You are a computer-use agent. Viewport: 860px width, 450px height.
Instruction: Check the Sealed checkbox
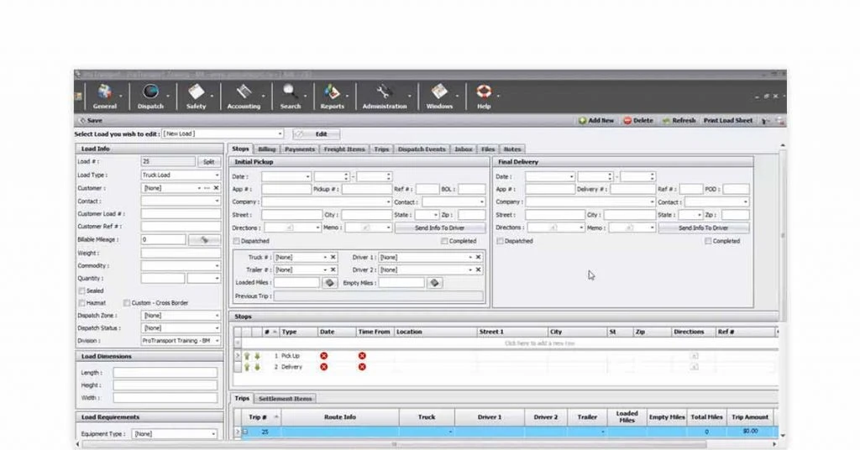(x=81, y=290)
